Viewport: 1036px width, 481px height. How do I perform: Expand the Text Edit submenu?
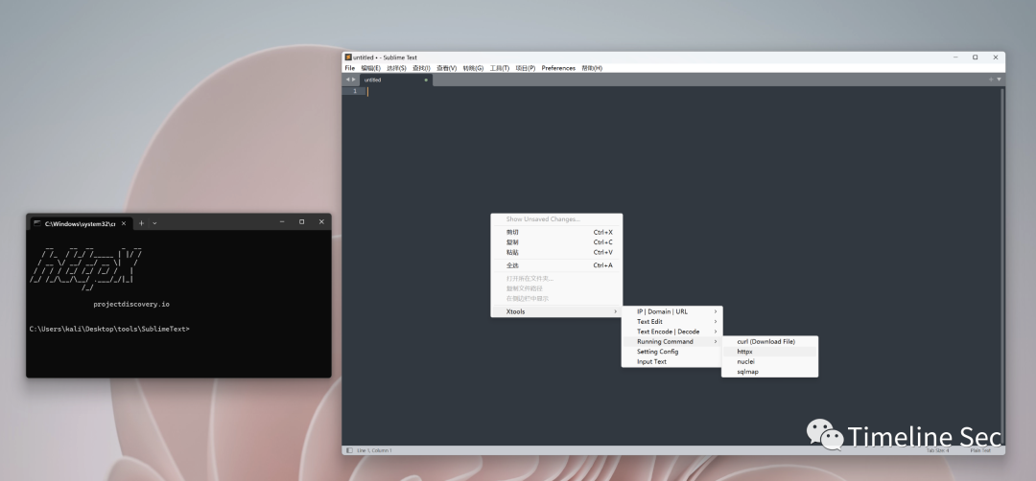tap(672, 321)
